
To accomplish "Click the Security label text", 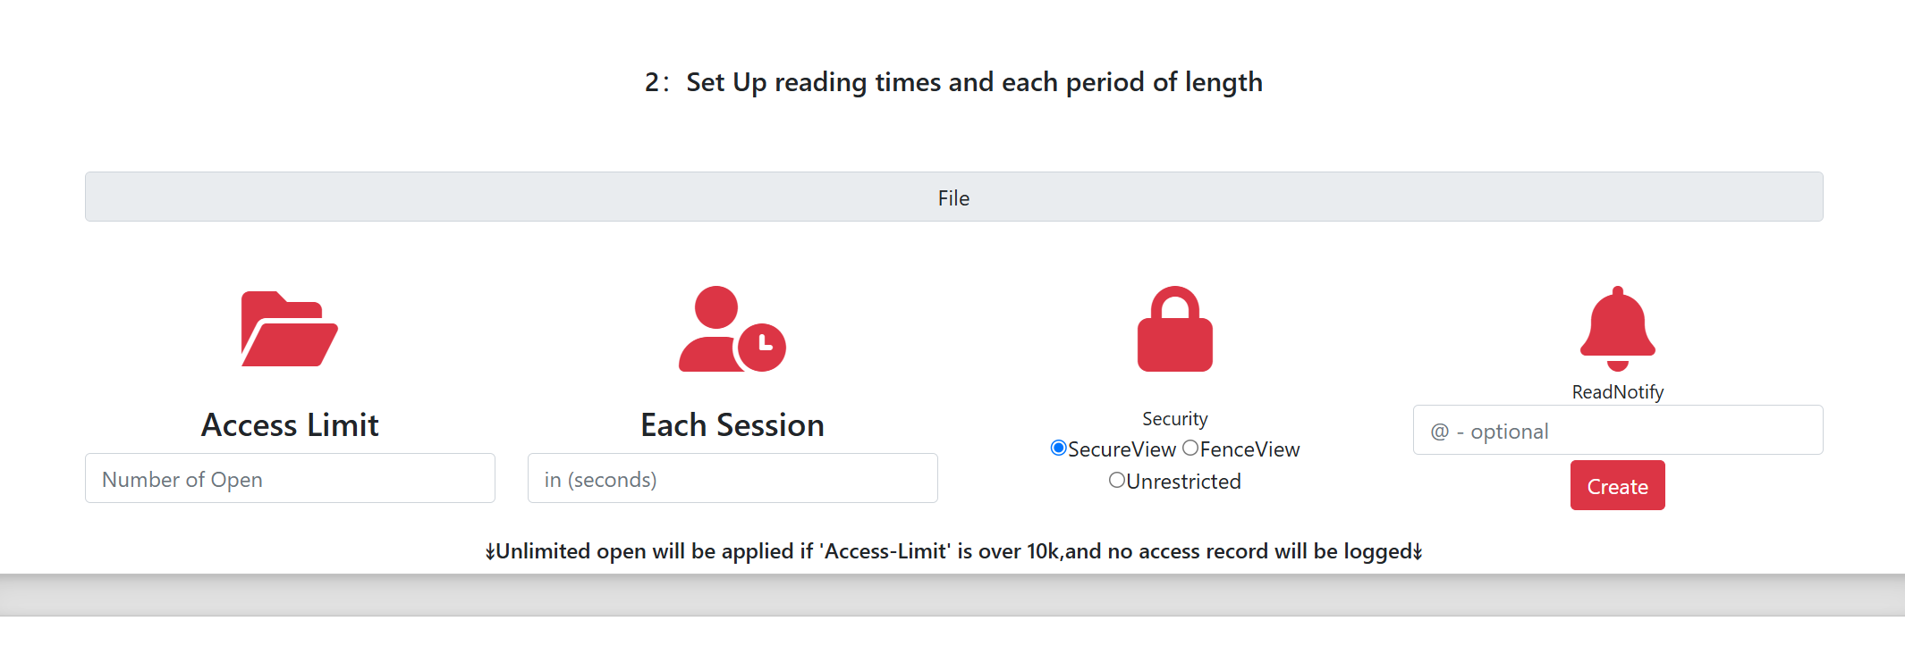I will tap(1174, 419).
